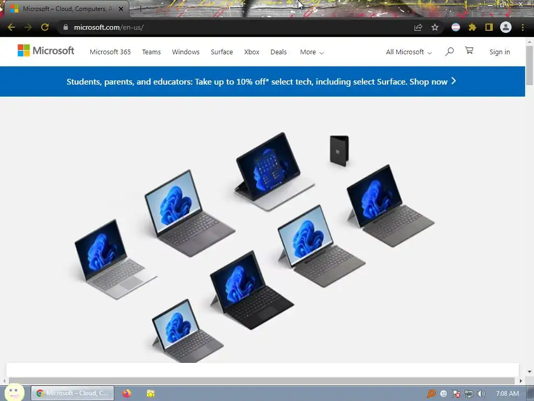
Task: Open the Xbox nav item
Action: tap(252, 52)
